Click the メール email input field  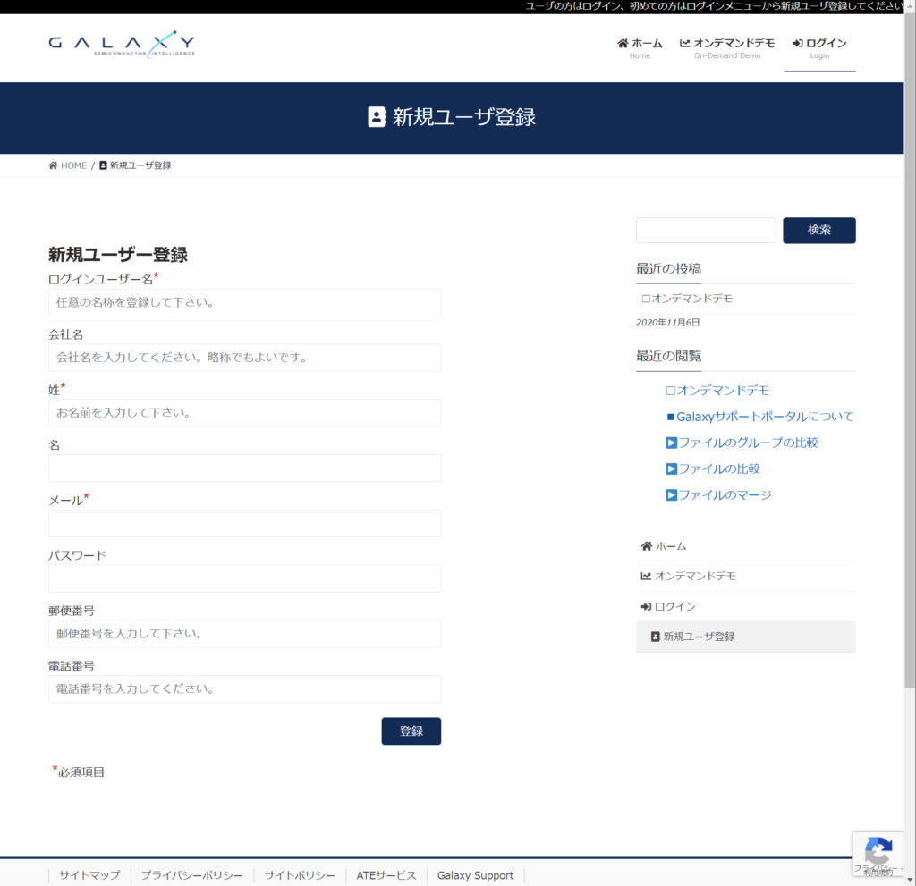pyautogui.click(x=244, y=523)
